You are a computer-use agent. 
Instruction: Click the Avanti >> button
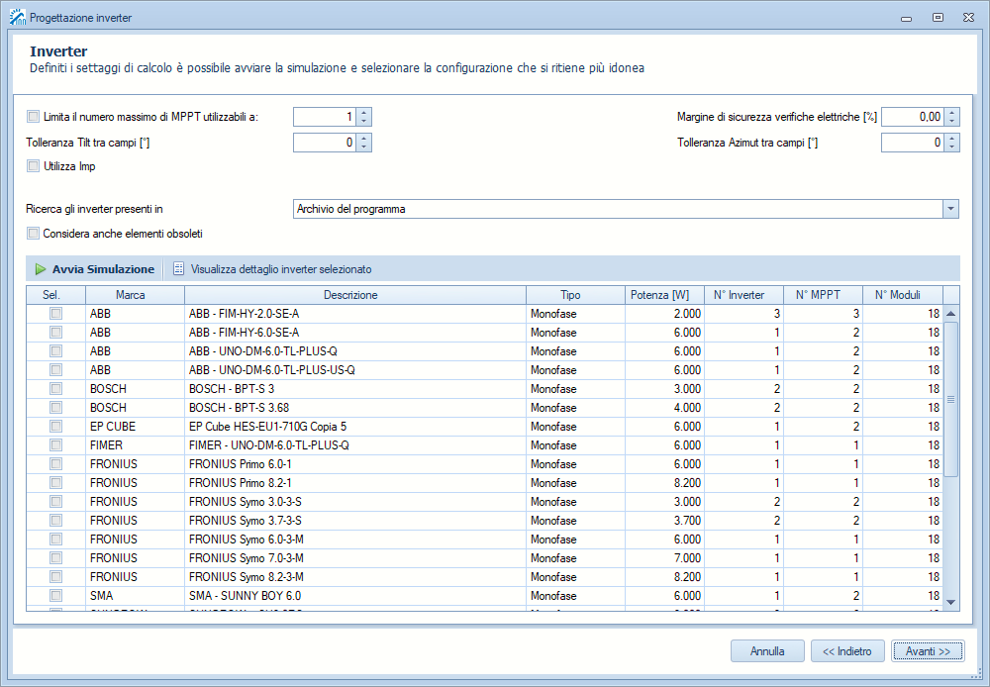pyautogui.click(x=927, y=651)
